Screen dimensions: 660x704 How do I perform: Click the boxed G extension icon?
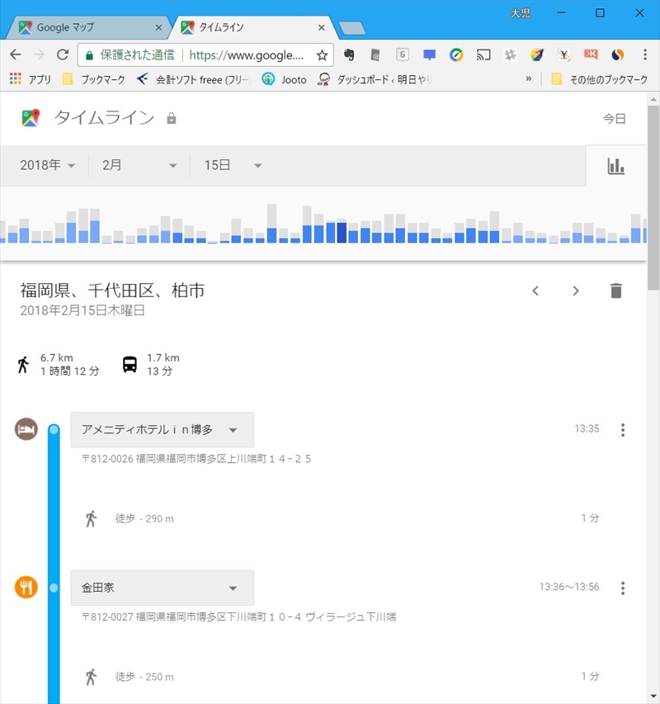[x=403, y=54]
